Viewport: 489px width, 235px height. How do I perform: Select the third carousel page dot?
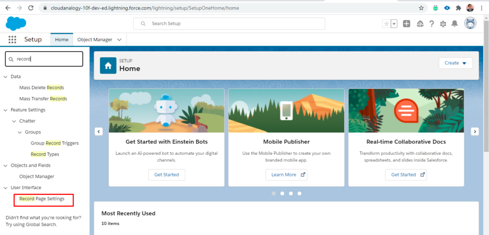pos(291,193)
